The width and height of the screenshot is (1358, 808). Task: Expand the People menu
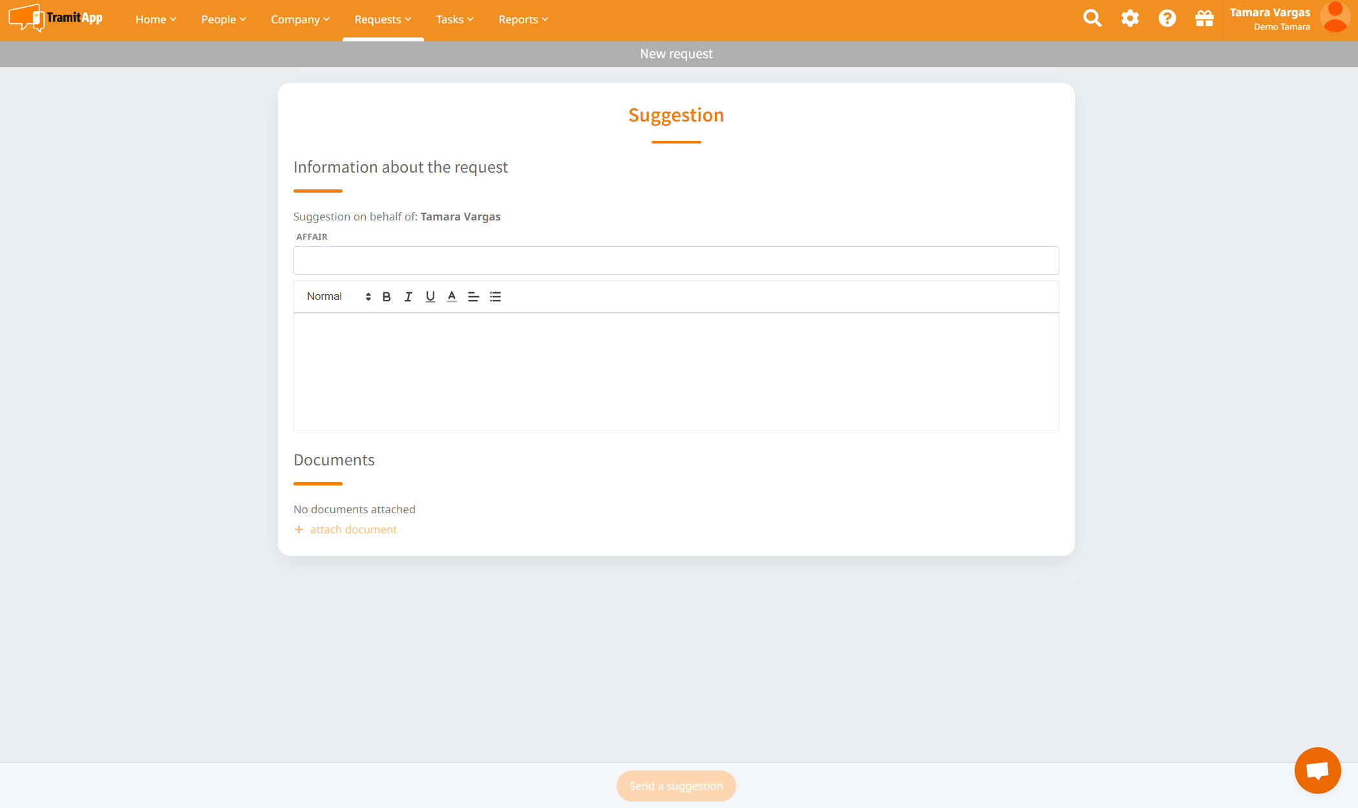point(223,19)
